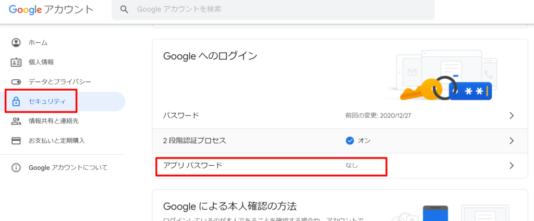Click the search magnifier icon
Viewport: 534px width, 221px height.
pos(124,9)
